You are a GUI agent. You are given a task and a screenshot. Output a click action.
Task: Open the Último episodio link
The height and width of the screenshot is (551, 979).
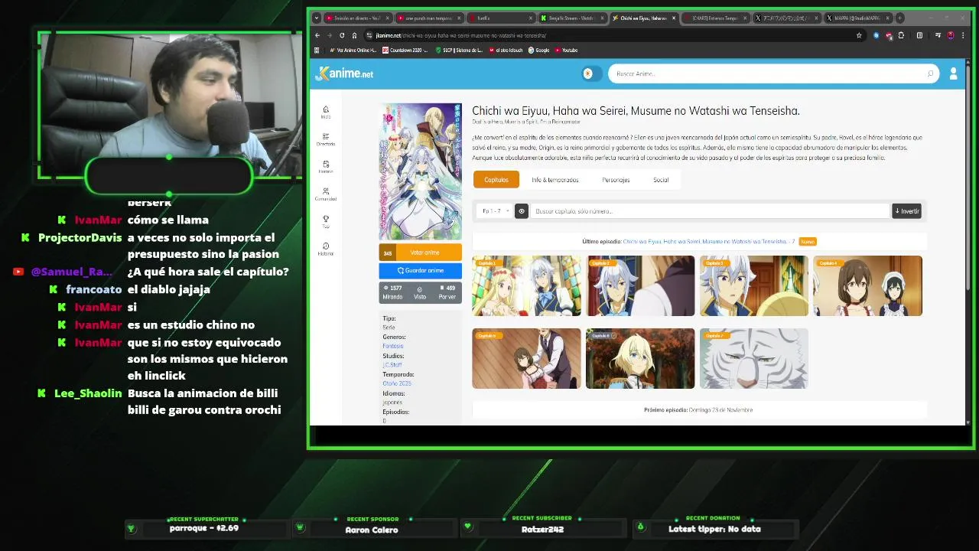click(x=709, y=242)
